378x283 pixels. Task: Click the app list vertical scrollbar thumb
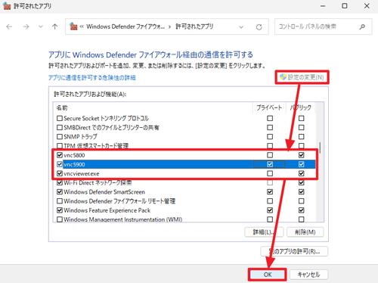click(320, 148)
